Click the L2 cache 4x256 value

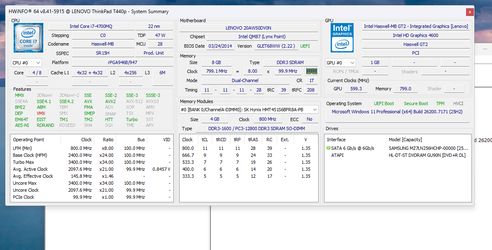tap(131, 73)
